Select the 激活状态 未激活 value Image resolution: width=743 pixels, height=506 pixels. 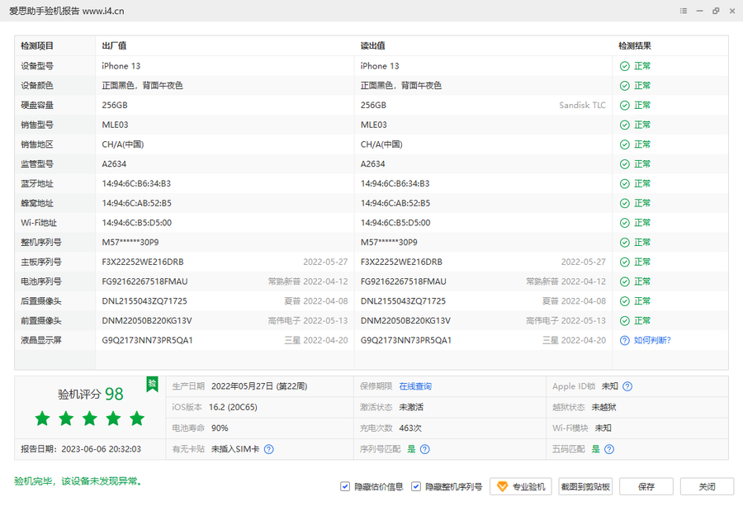tap(411, 408)
